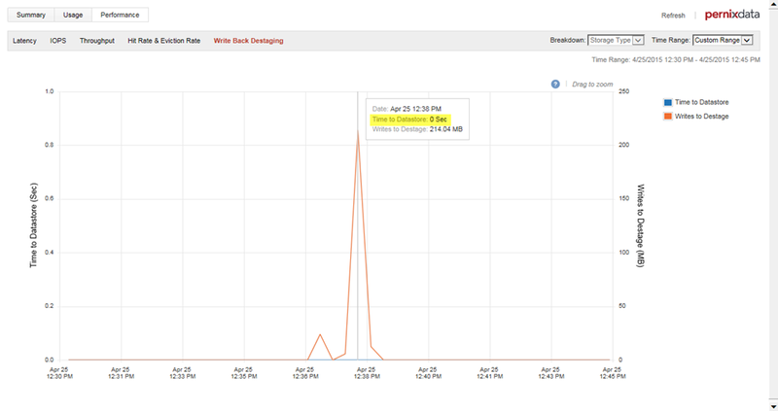Select Write Back Destaging view
The image size is (778, 411).
click(249, 41)
